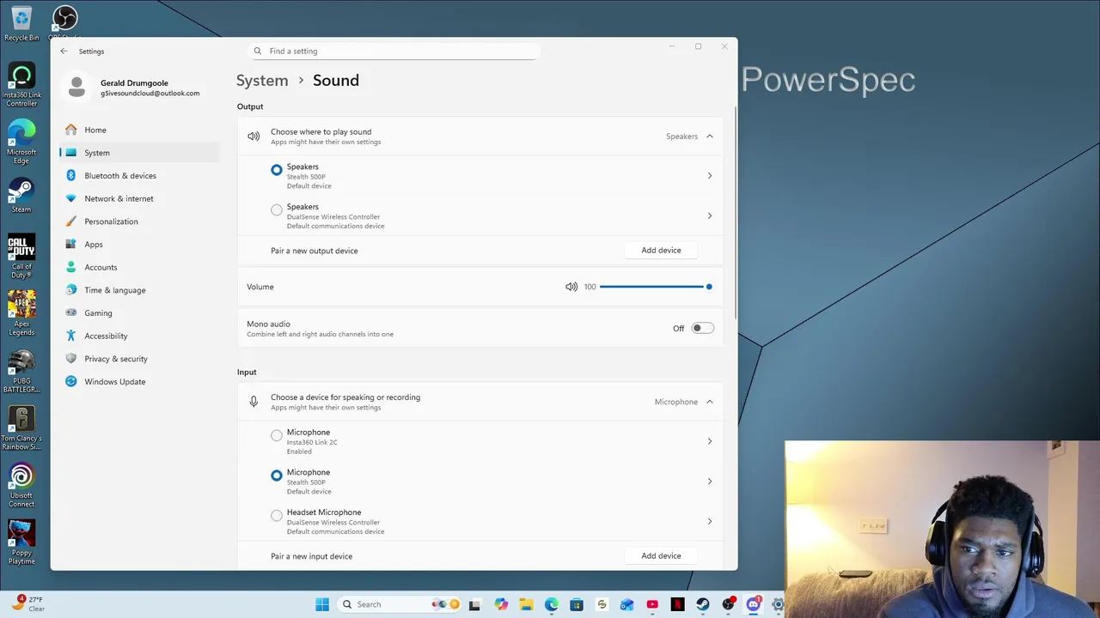1100x618 pixels.
Task: Open Recycle Bin on desktop
Action: click(x=21, y=24)
